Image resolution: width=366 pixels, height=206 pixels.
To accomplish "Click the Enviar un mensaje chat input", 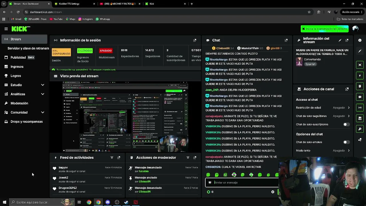I will [x=242, y=183].
